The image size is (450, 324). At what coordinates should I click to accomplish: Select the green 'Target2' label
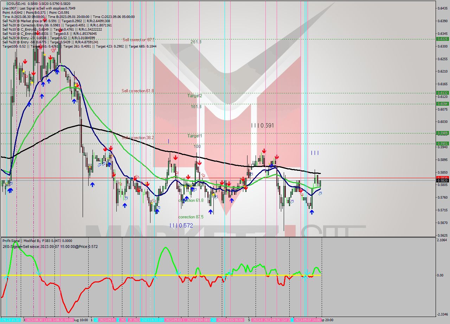(x=194, y=95)
